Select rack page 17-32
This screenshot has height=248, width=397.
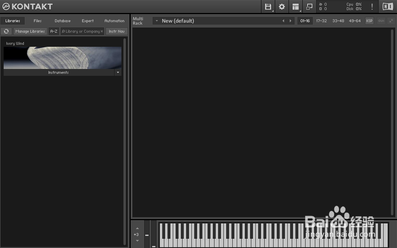[322, 21]
